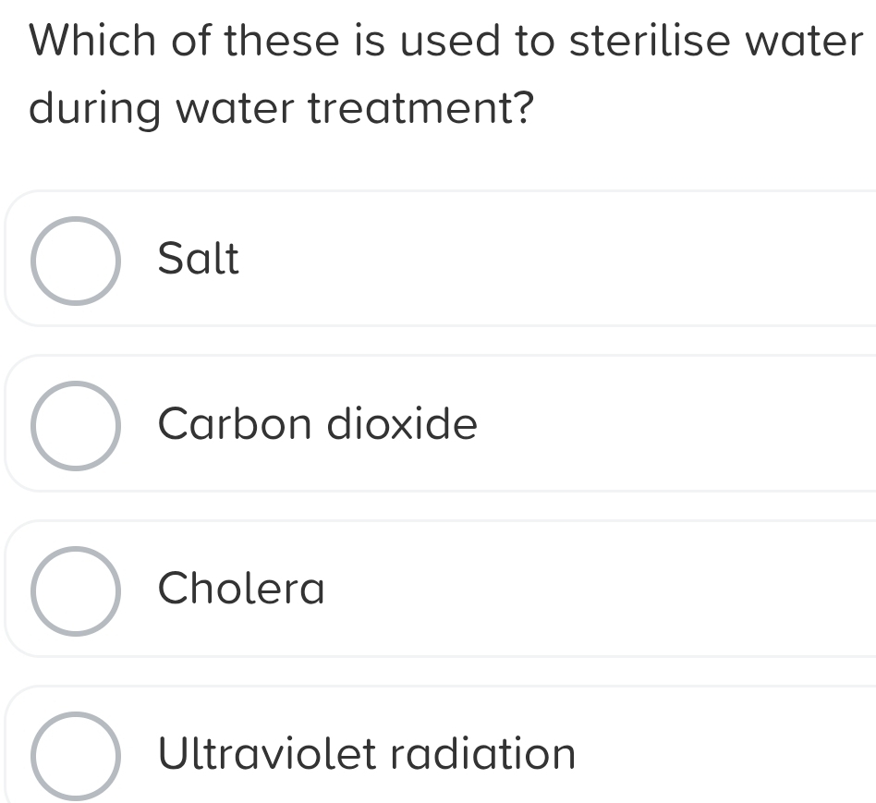Select the Carbon dioxide radio button
Viewport: 876px width, 803px height.
click(x=77, y=425)
